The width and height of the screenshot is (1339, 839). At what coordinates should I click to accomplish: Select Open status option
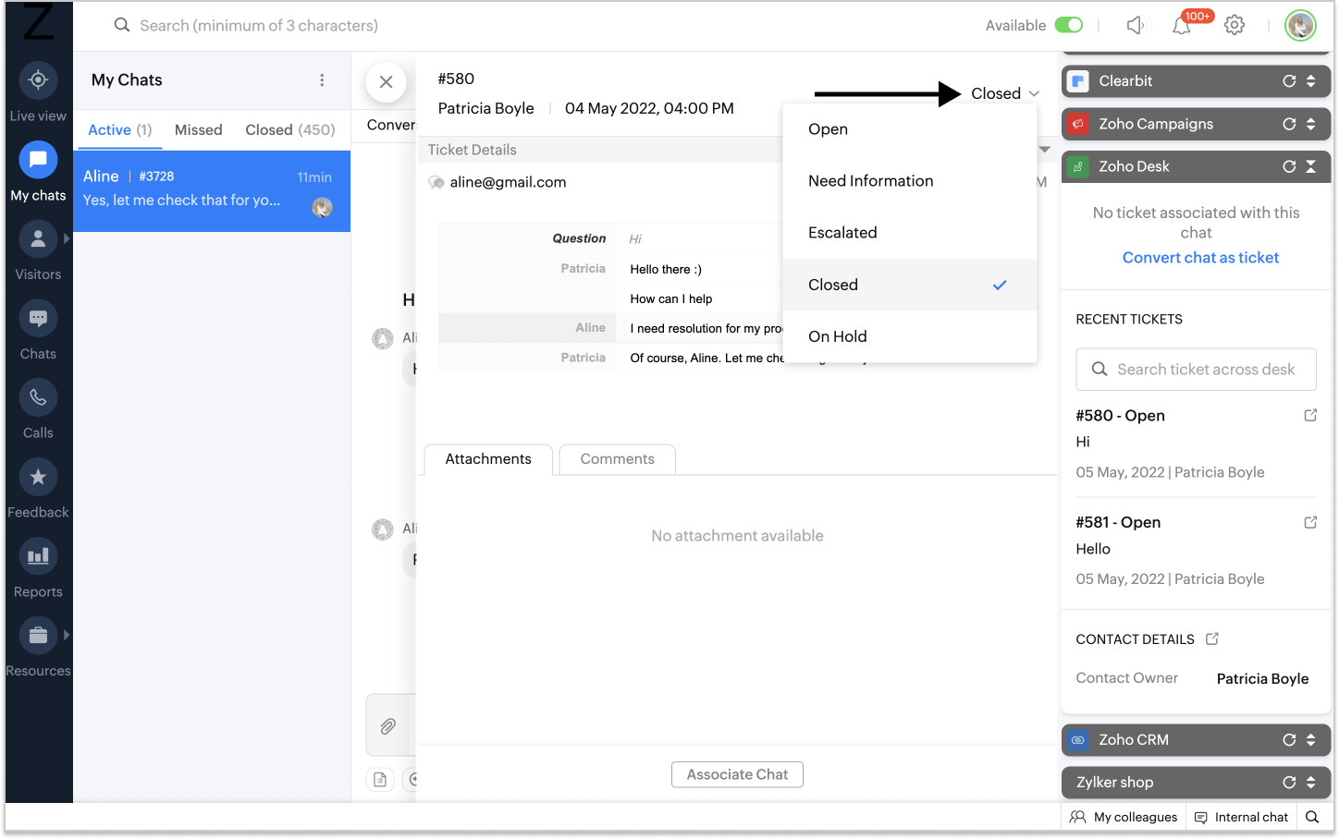point(910,129)
